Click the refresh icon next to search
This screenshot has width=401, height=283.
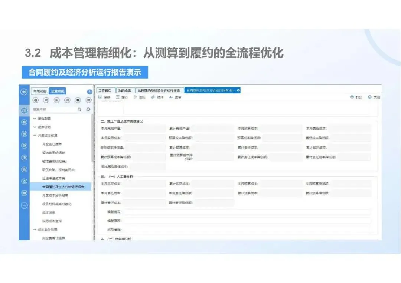point(88,109)
